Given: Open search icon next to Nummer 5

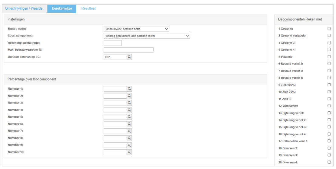Looking at the screenshot, I should click(x=129, y=117).
